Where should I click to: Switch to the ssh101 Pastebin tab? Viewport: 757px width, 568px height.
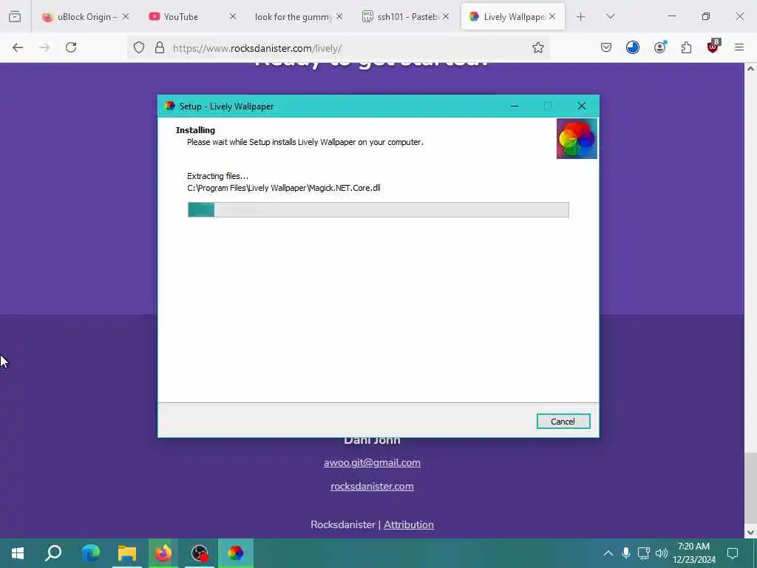click(x=407, y=17)
